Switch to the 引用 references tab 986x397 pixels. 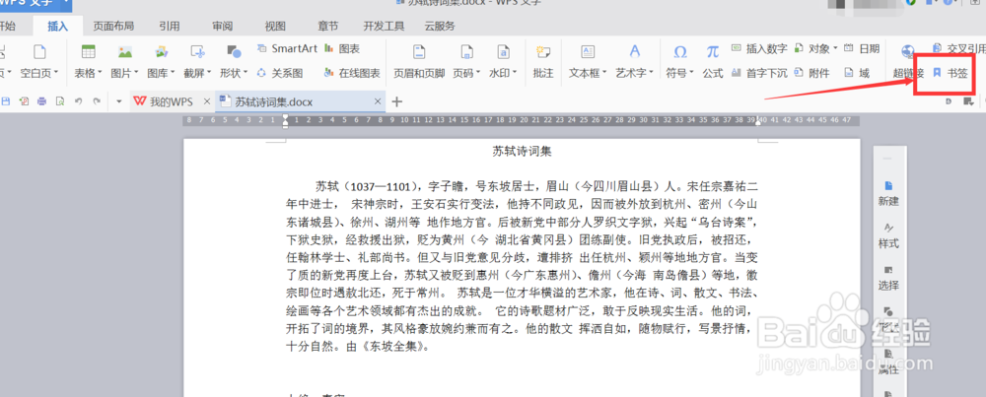click(x=170, y=27)
